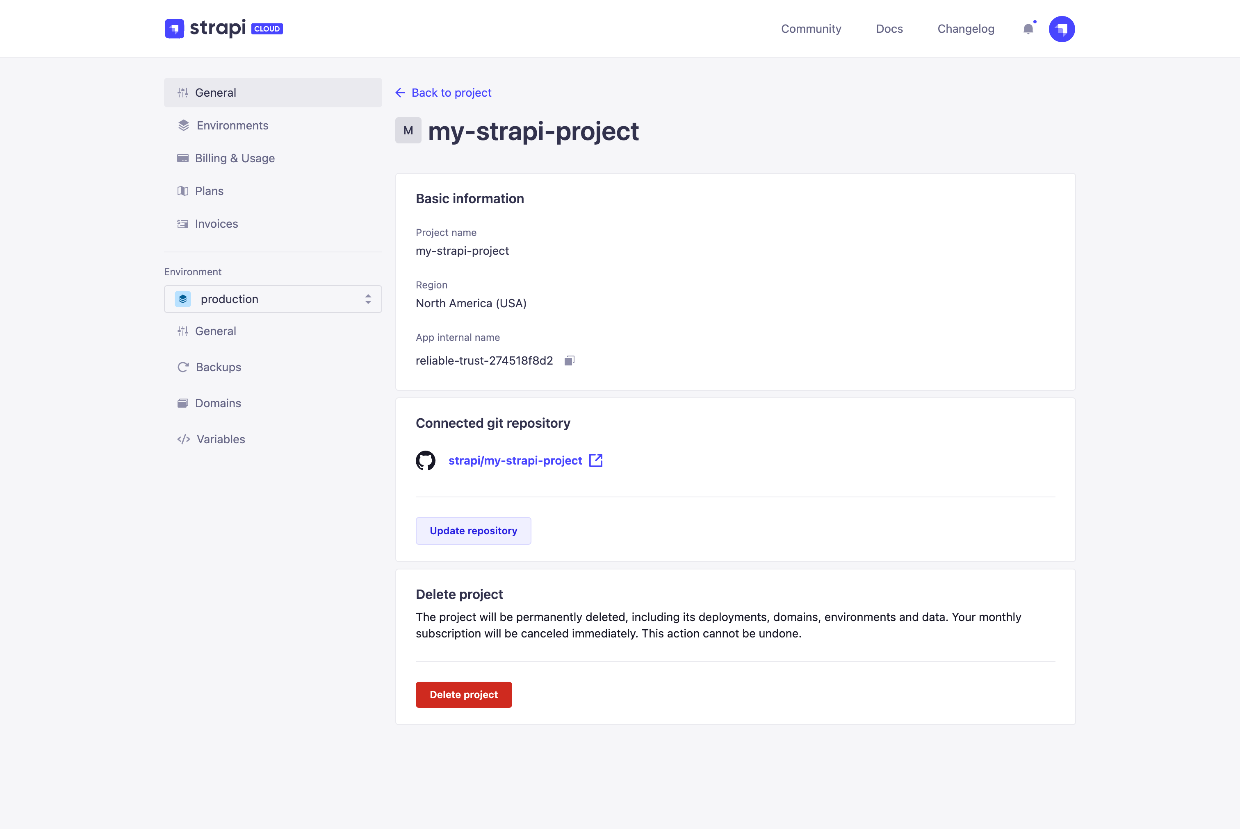
Task: Click the Backups sidebar icon
Action: (x=183, y=366)
